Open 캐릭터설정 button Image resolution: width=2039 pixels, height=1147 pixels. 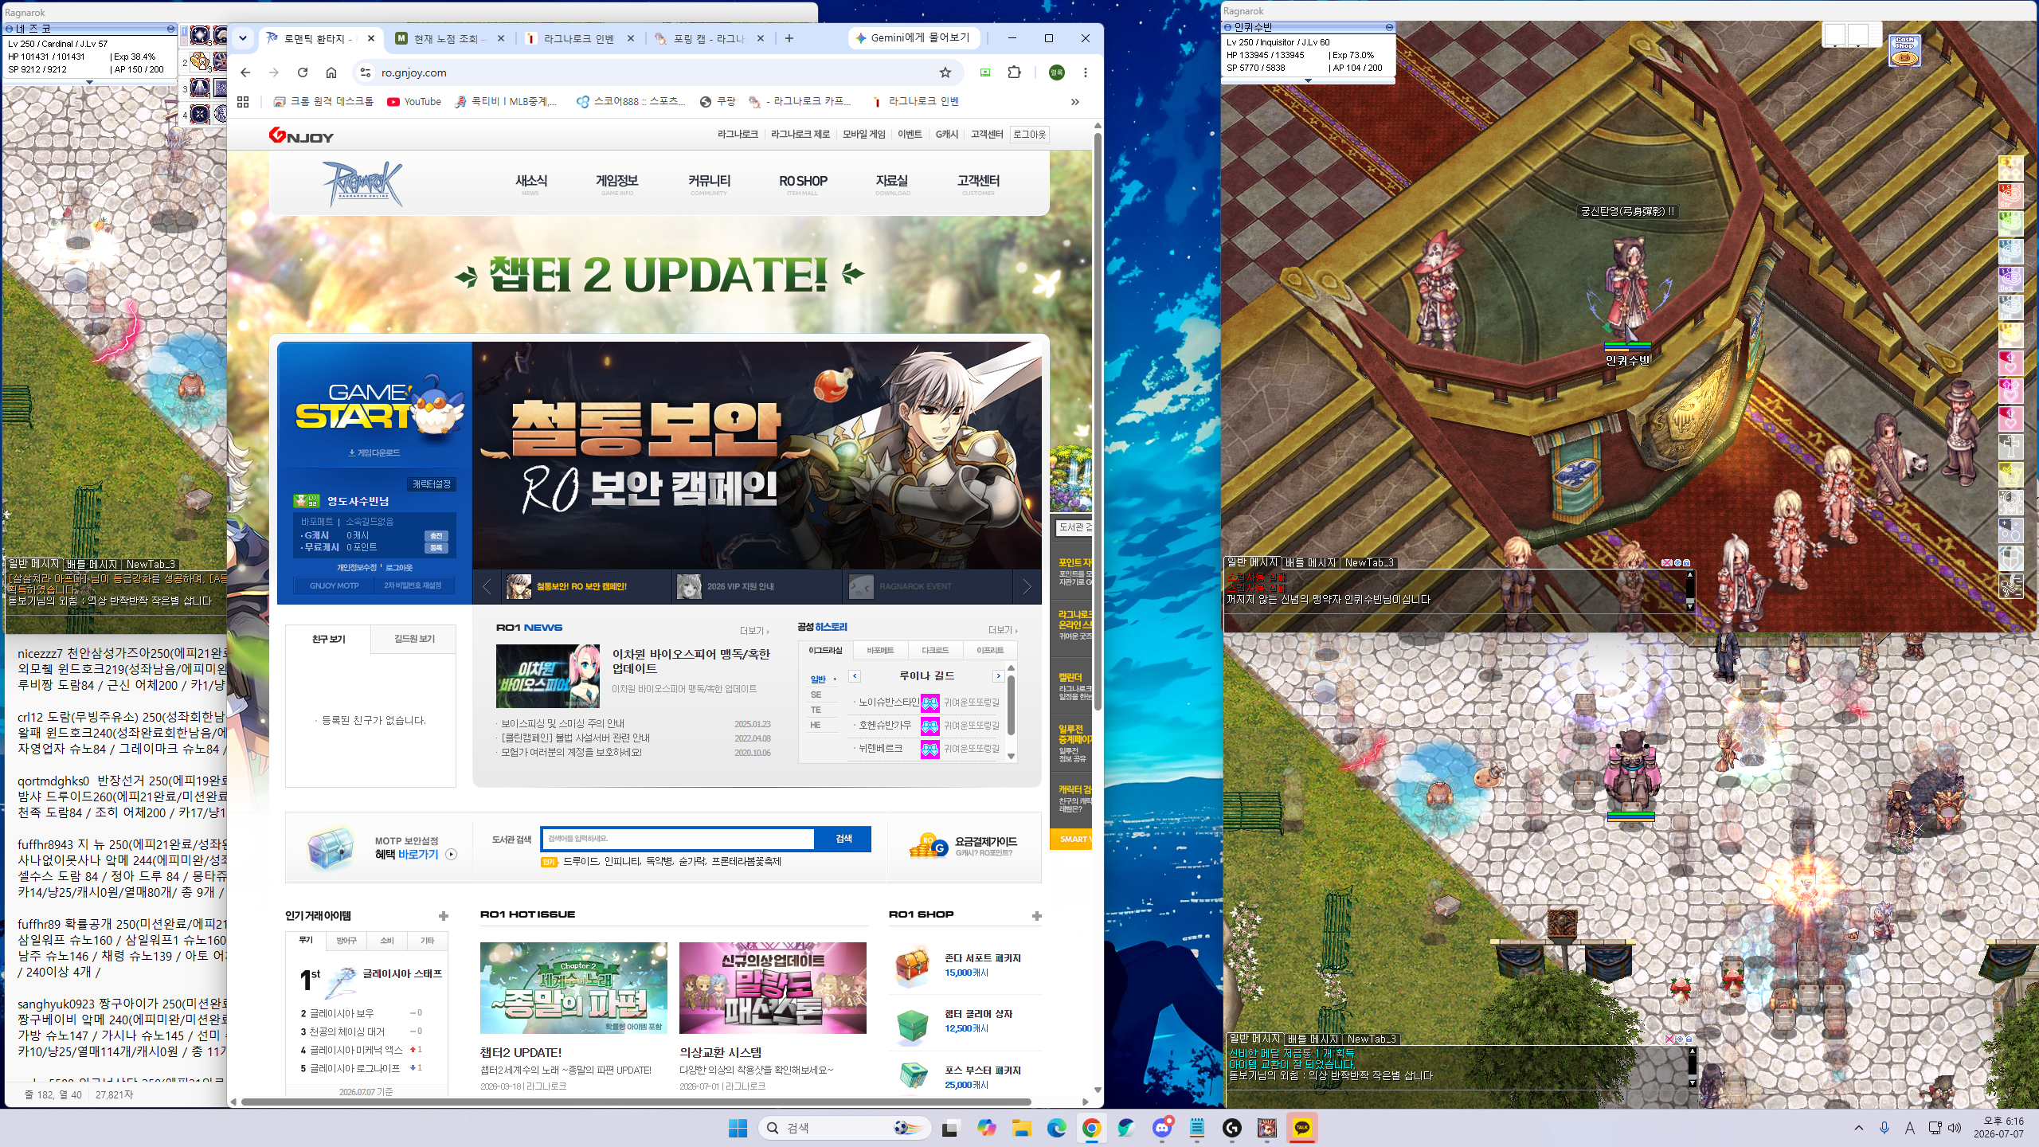(x=432, y=484)
